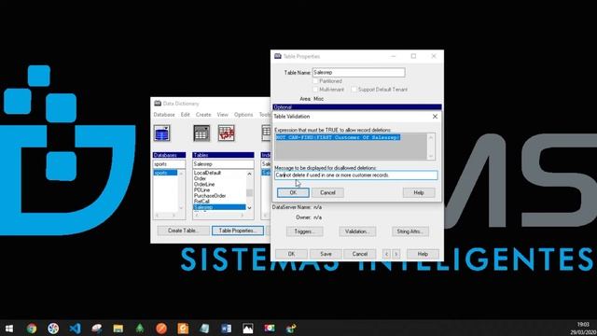Image resolution: width=597 pixels, height=336 pixels.
Task: Toggle Support Default Tenant checkbox
Action: pyautogui.click(x=354, y=90)
